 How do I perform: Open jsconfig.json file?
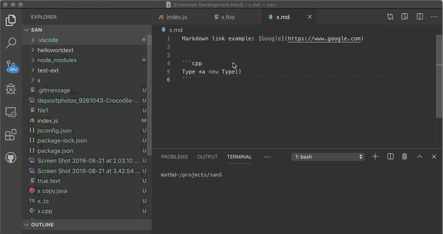(x=85, y=131)
